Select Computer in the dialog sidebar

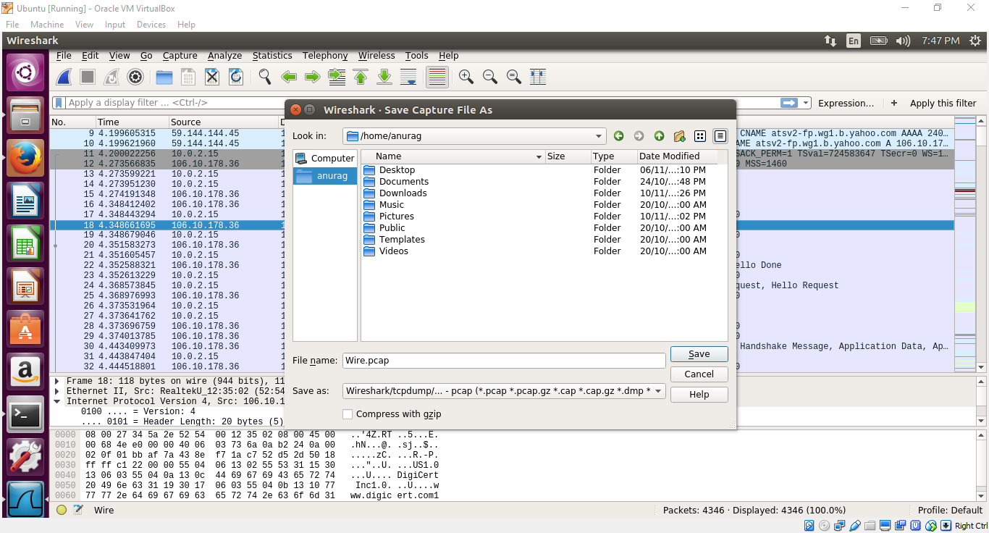[325, 158]
